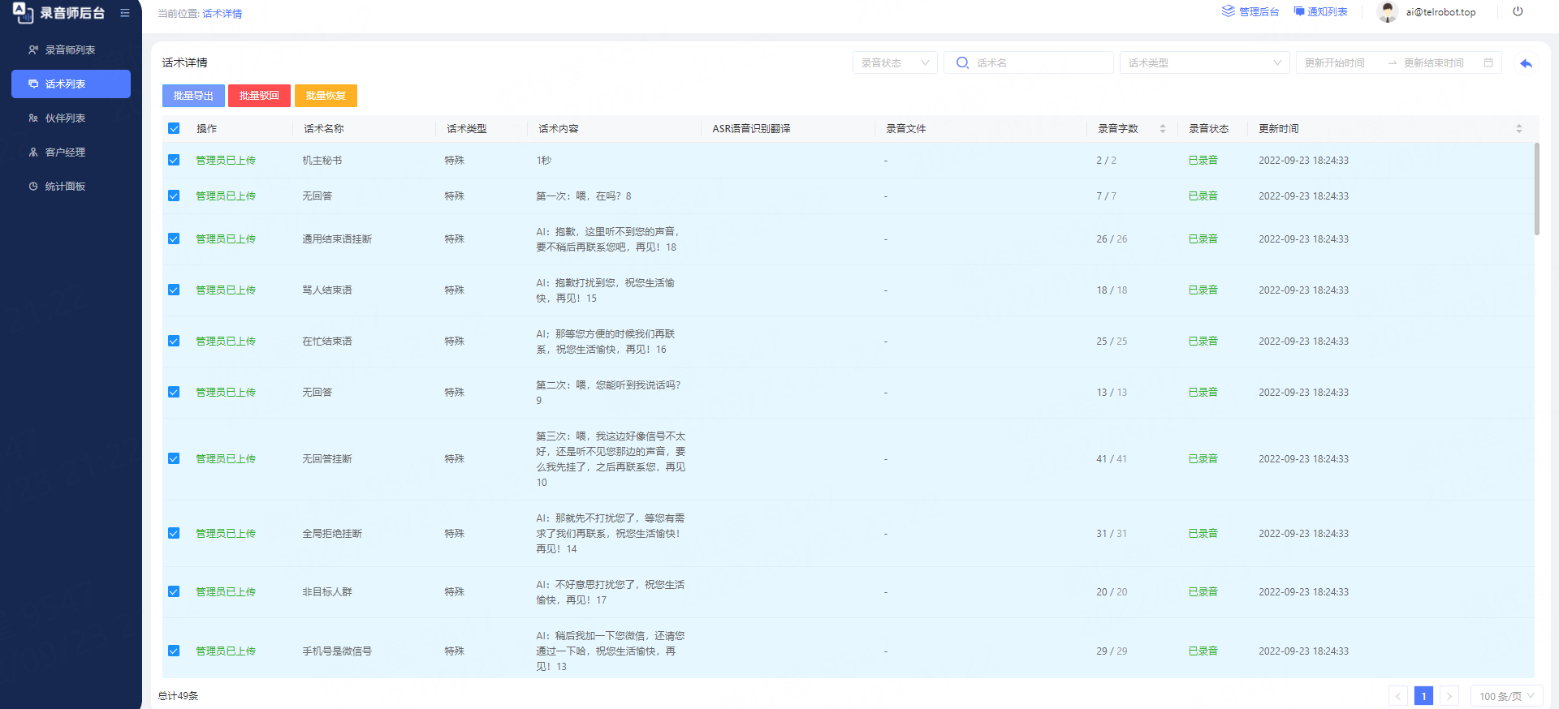Screen dimensions: 1559x709
Task: Click the table vertical scrollbar
Action: (1536, 189)
